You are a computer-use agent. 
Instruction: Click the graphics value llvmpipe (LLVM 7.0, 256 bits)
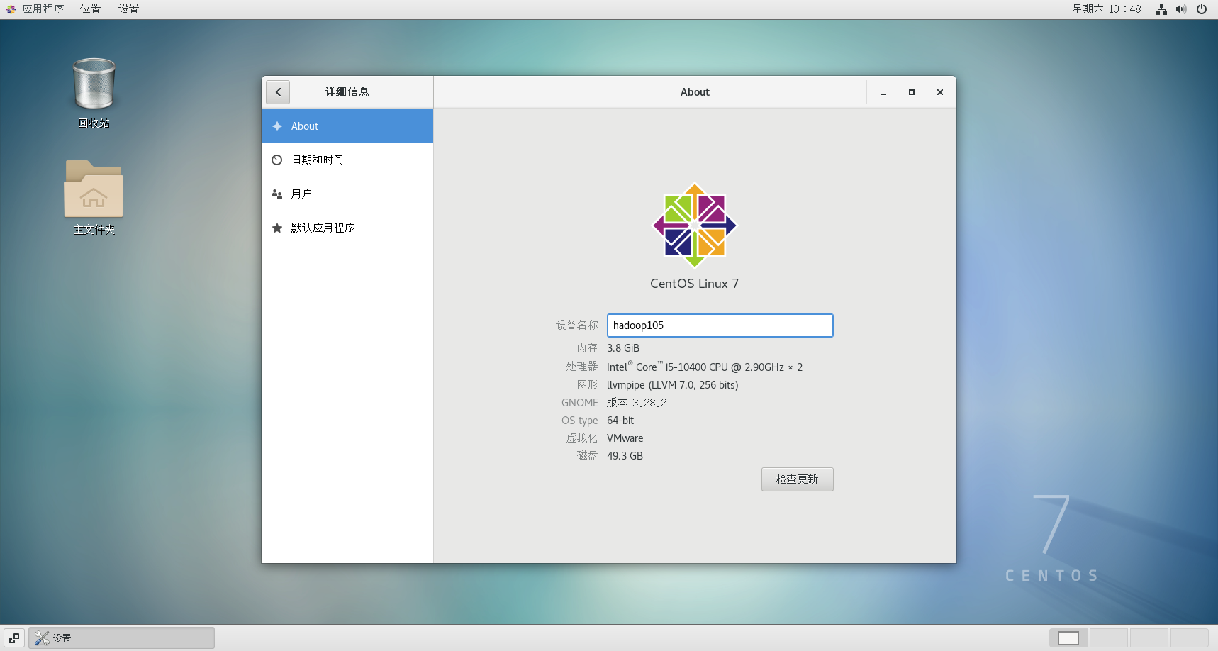point(673,385)
